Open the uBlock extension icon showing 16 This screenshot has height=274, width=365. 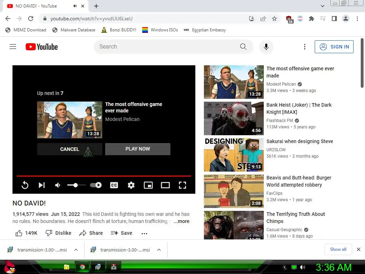tap(289, 19)
